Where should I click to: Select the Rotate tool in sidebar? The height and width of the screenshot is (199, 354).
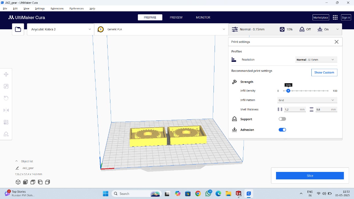(6, 98)
